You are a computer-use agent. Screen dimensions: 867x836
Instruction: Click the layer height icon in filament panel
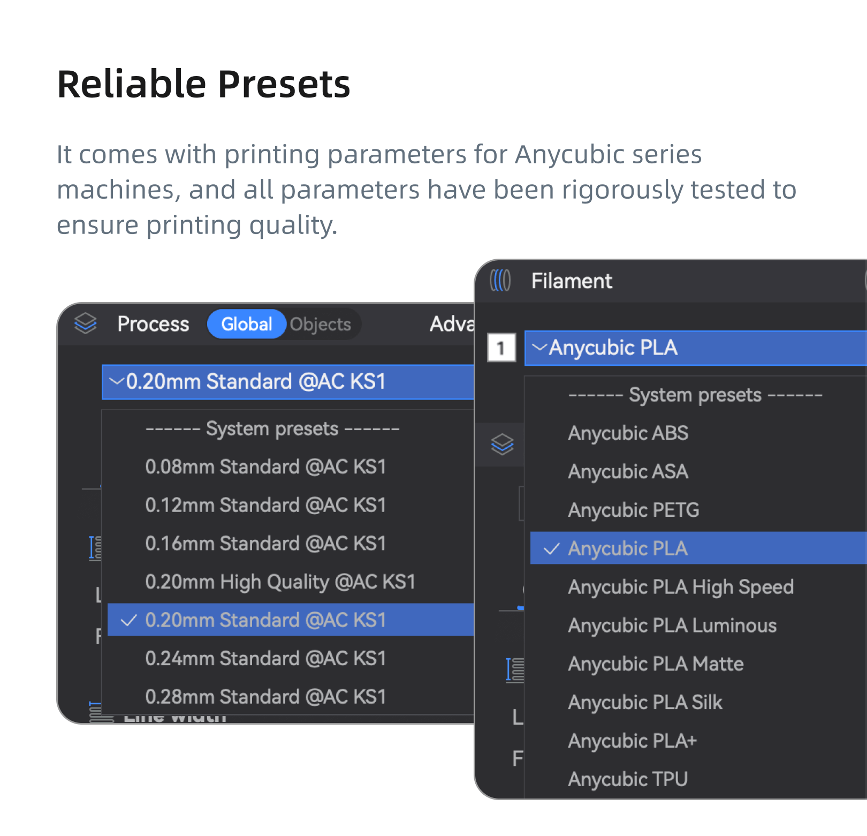pos(515,670)
